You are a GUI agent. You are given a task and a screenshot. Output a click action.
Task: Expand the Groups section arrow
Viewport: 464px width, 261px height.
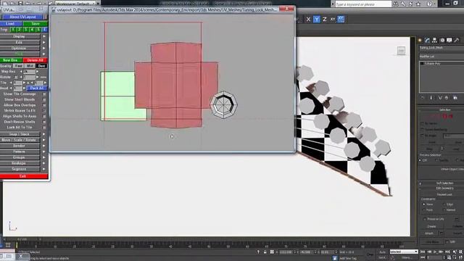click(44, 157)
